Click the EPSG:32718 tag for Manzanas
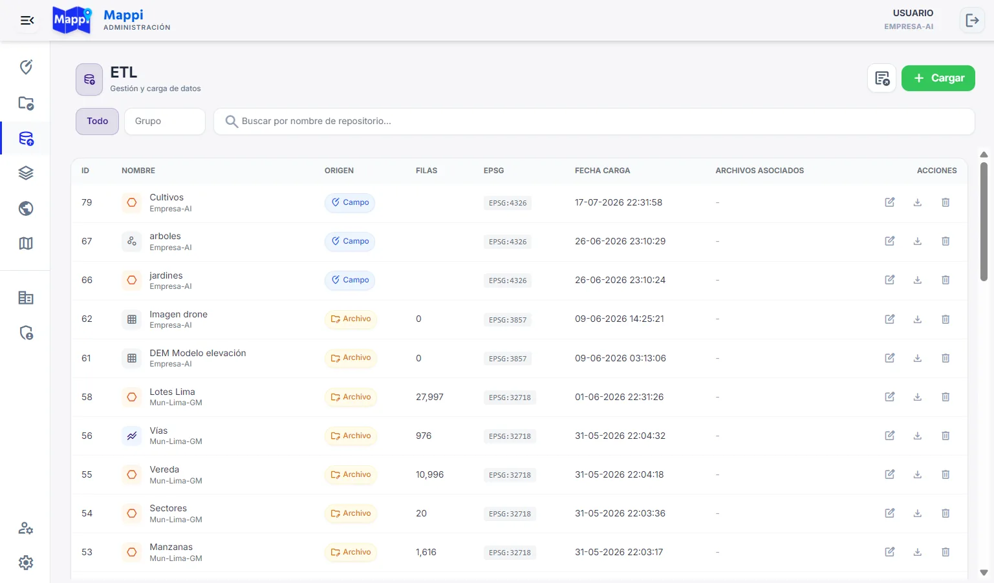This screenshot has width=994, height=583. (510, 553)
